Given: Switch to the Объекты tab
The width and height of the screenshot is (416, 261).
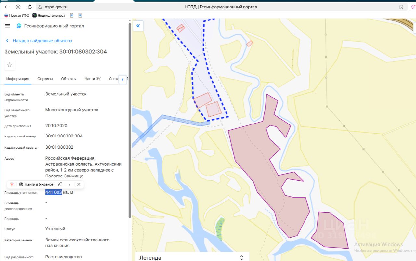Looking at the screenshot, I should coord(69,79).
